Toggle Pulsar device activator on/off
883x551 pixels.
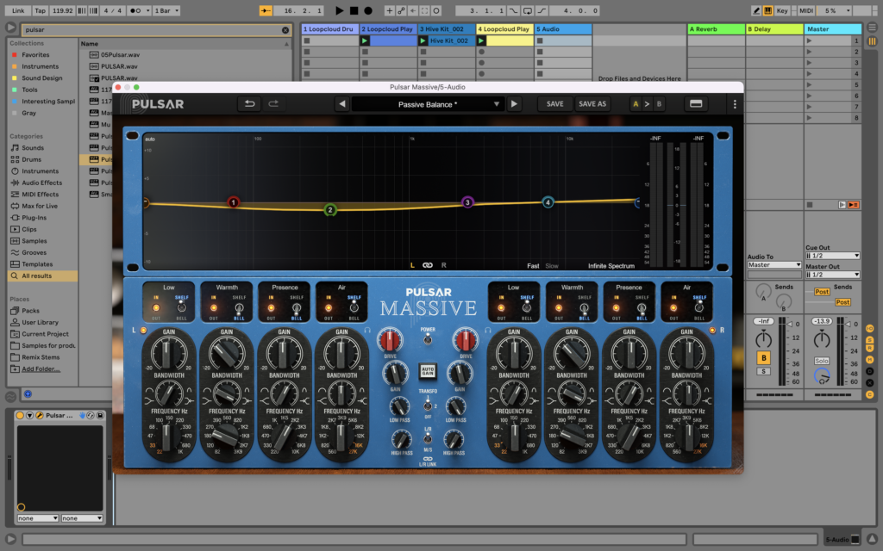click(20, 416)
